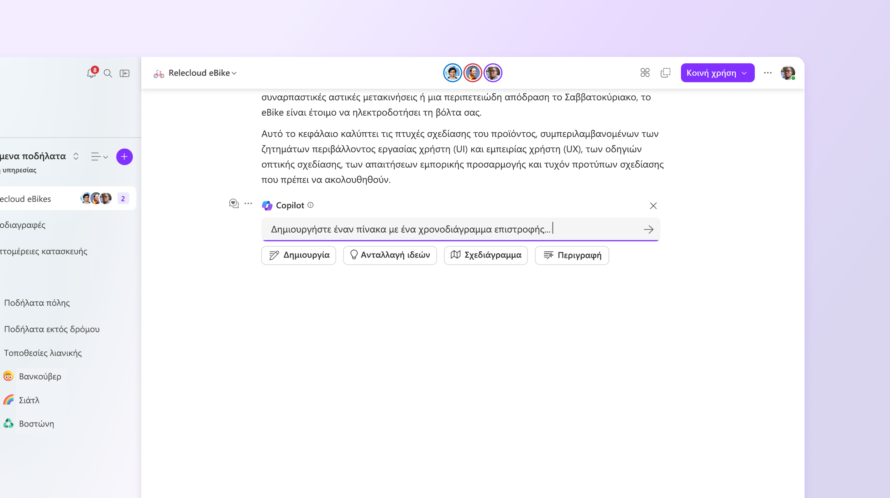Open the user profile avatar
This screenshot has height=498, width=890.
click(x=788, y=73)
